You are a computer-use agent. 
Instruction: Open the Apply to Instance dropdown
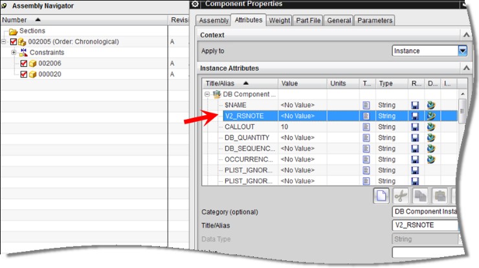tap(462, 50)
